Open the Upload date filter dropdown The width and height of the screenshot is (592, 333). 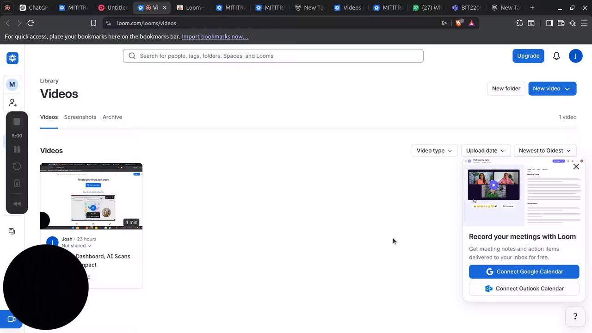486,151
